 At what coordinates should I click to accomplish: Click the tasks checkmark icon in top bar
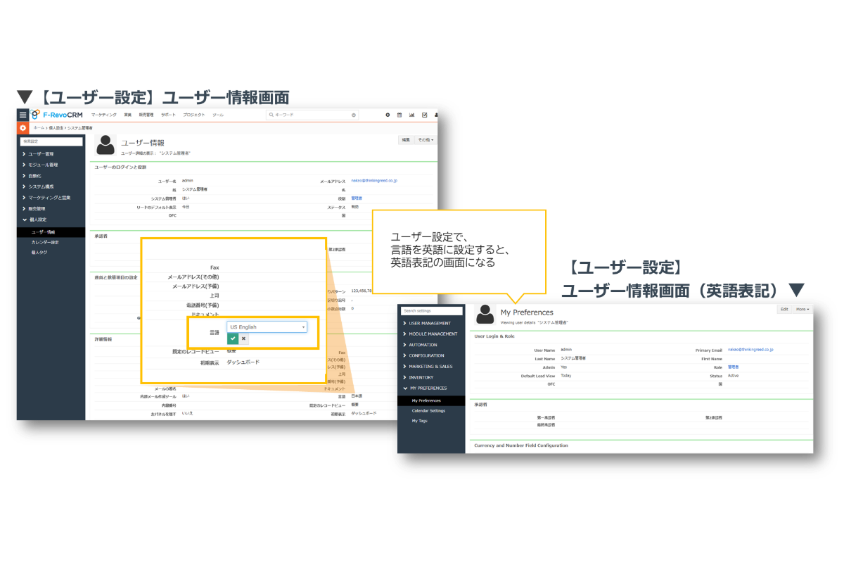tap(424, 115)
